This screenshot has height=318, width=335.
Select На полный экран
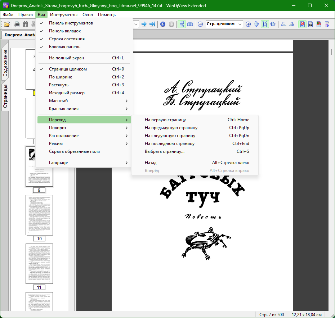(x=84, y=58)
